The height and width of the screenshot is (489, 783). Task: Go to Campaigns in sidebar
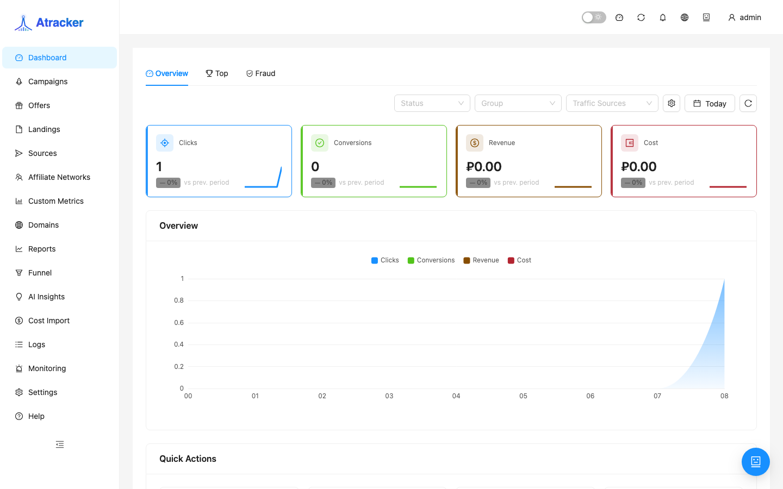tap(60, 81)
